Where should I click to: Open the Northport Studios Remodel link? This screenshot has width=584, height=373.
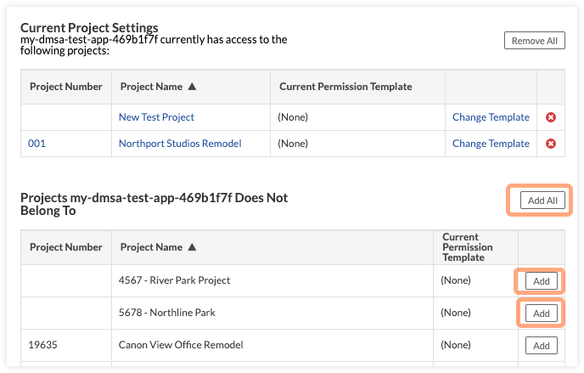point(180,144)
